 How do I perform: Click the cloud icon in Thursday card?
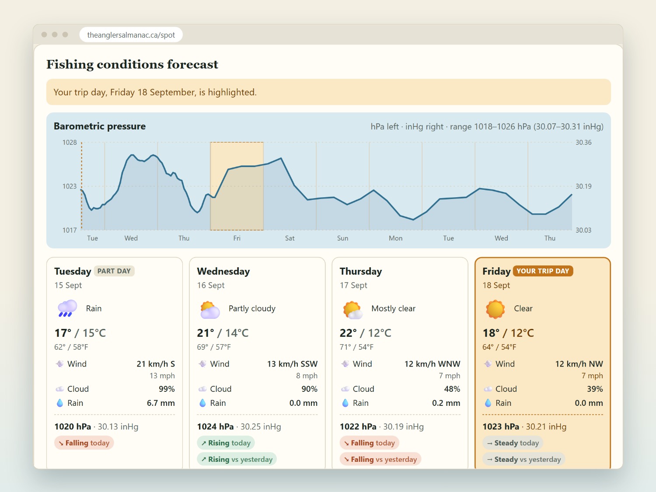click(x=345, y=389)
